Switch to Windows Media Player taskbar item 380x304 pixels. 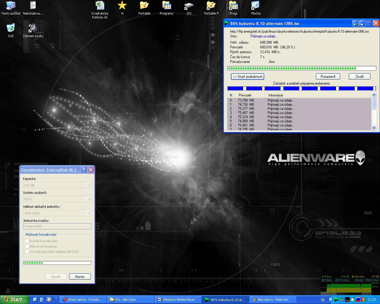[x=179, y=300]
